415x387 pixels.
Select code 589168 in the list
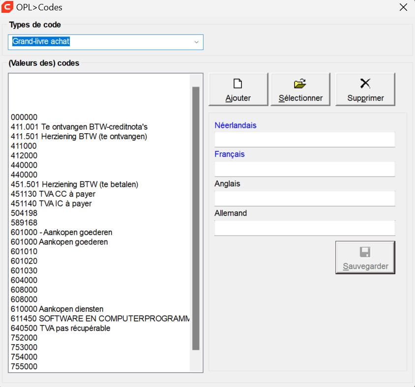point(100,223)
